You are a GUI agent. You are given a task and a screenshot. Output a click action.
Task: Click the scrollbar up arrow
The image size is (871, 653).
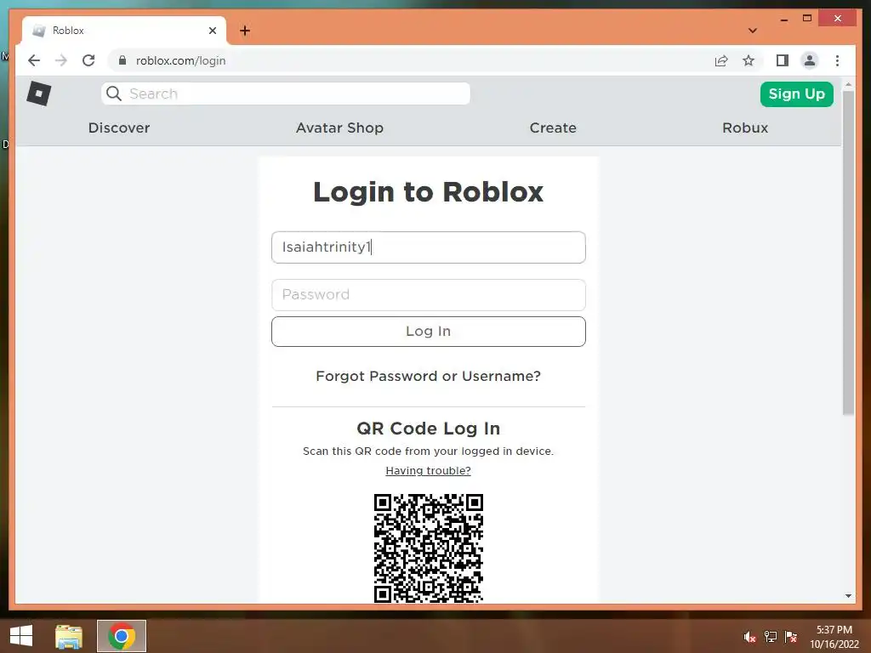[x=848, y=85]
